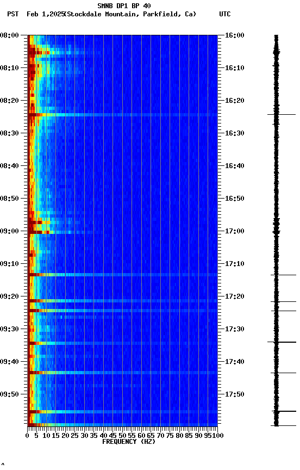Click the 17:00 UTC time label
This screenshot has width=300, height=470.
pyautogui.click(x=234, y=231)
